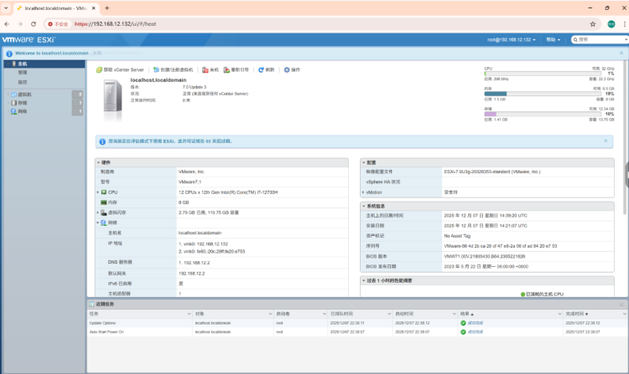Image resolution: width=629 pixels, height=374 pixels.
Task: Switch to the localhost.localdomain browser tab
Action: (x=56, y=8)
